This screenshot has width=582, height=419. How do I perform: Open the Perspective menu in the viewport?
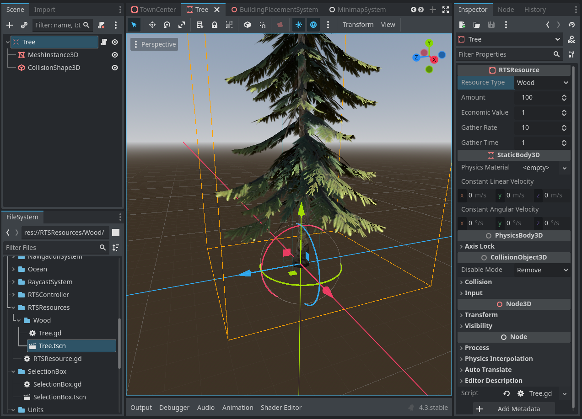154,44
